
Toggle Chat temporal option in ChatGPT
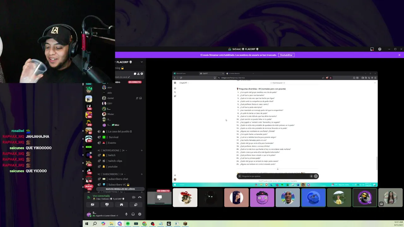click(278, 83)
